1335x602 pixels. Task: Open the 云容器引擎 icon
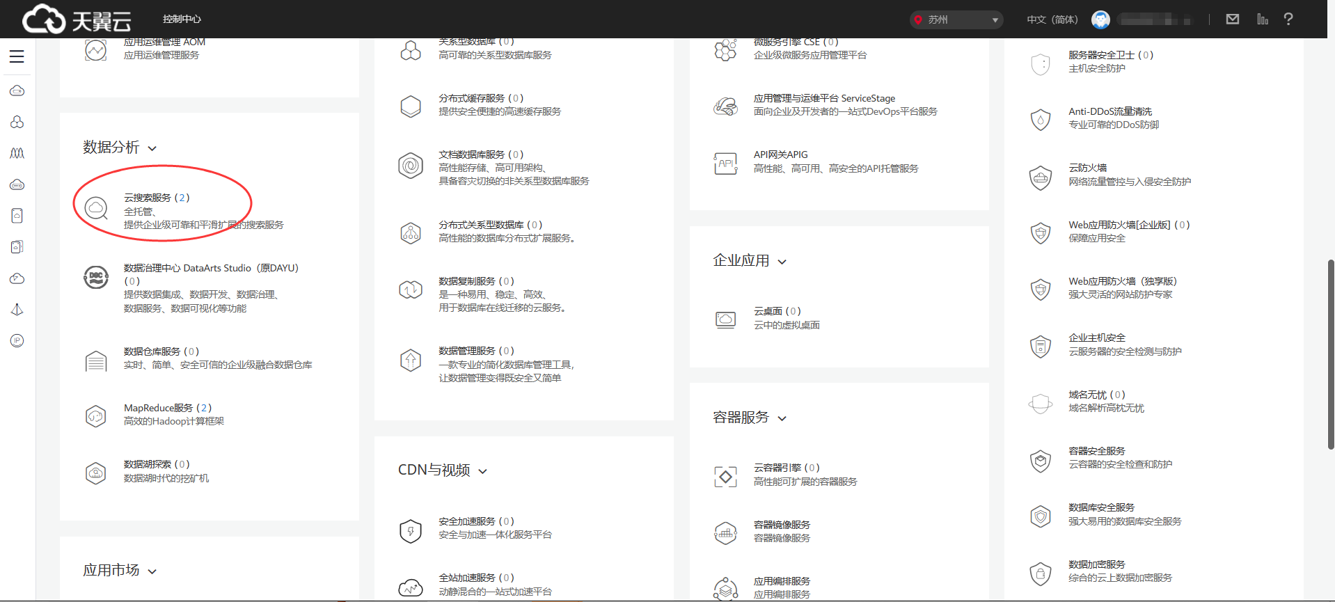(725, 477)
